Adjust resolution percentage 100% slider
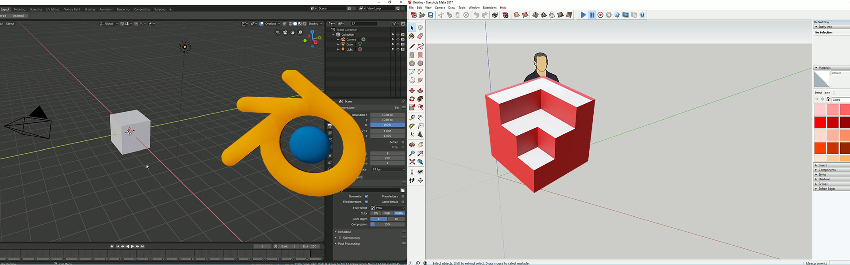Viewport: 850px width, 265px height. 388,125
